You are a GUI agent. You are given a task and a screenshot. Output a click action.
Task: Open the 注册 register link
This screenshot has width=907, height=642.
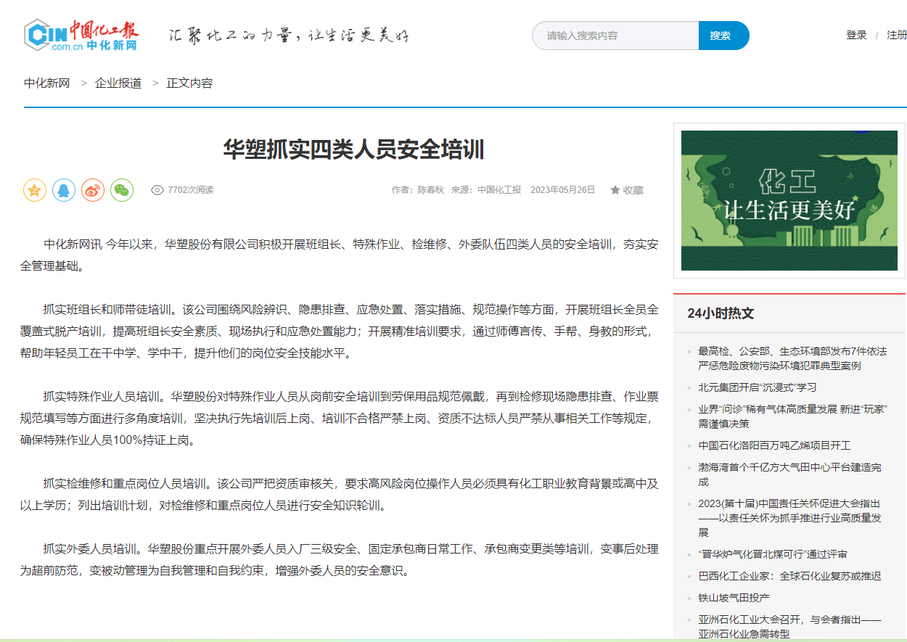point(896,35)
